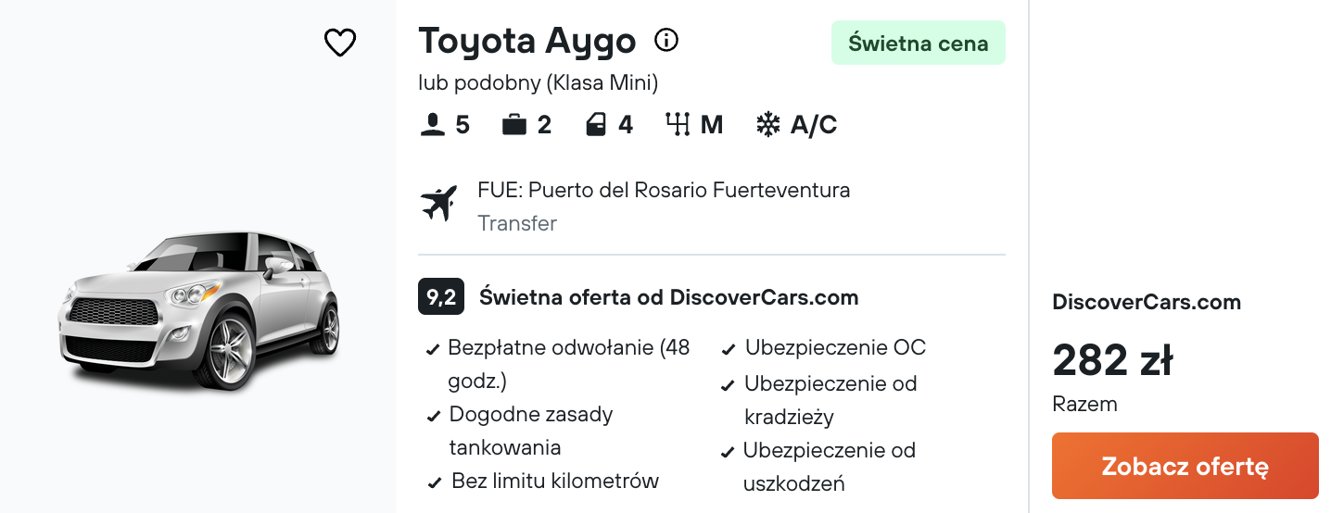Click the snowflake air conditioning icon
Screen dimensions: 1331x513
pyautogui.click(x=767, y=125)
